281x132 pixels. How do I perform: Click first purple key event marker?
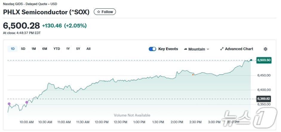(9, 104)
